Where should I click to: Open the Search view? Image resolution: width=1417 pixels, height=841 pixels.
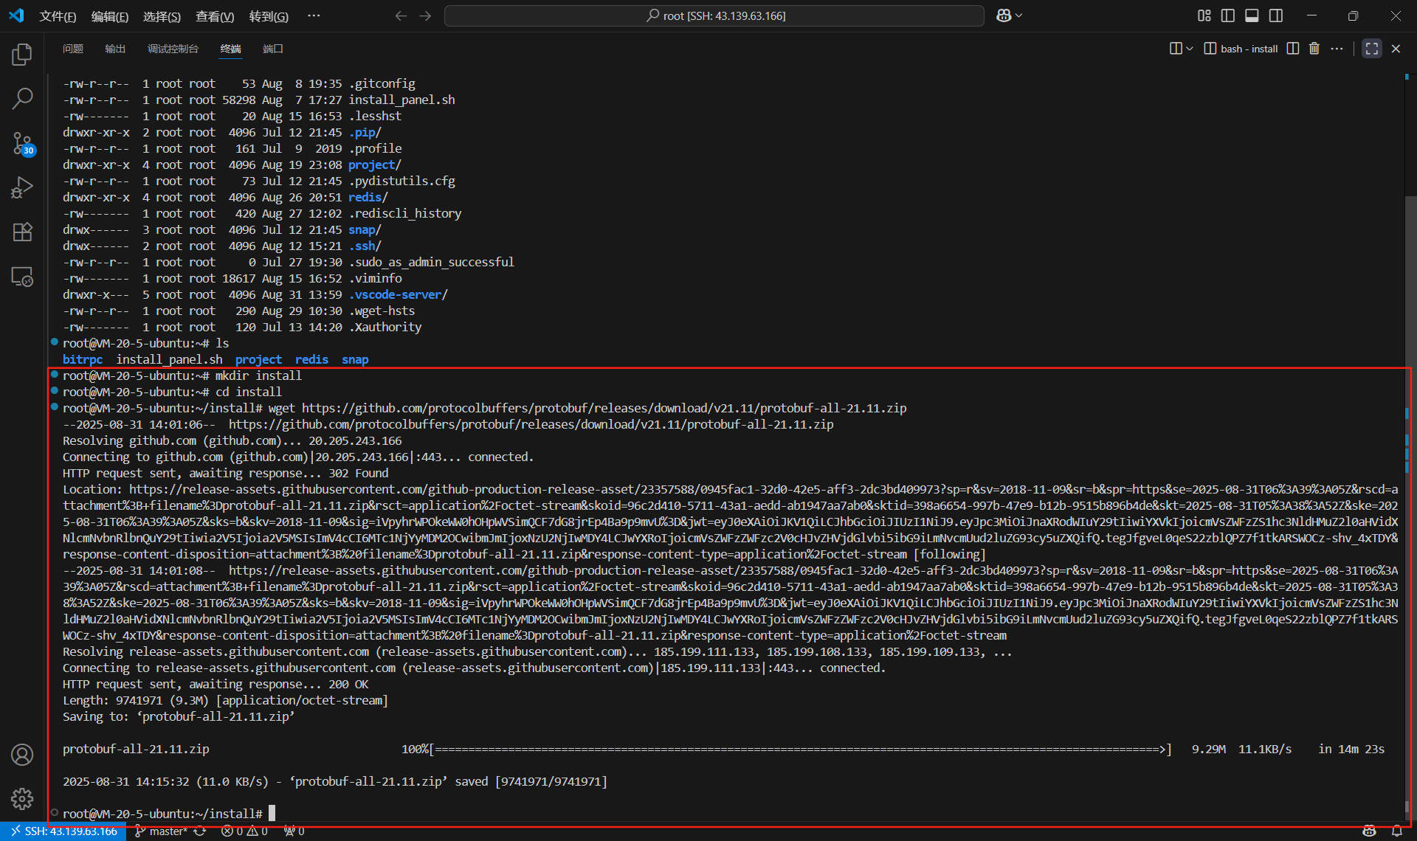coord(22,98)
